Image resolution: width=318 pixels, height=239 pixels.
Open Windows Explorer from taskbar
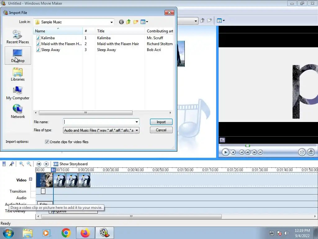(x=28, y=233)
